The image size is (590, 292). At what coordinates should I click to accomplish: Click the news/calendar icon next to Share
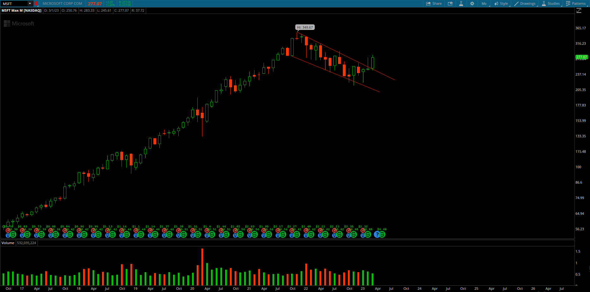coord(450,3)
